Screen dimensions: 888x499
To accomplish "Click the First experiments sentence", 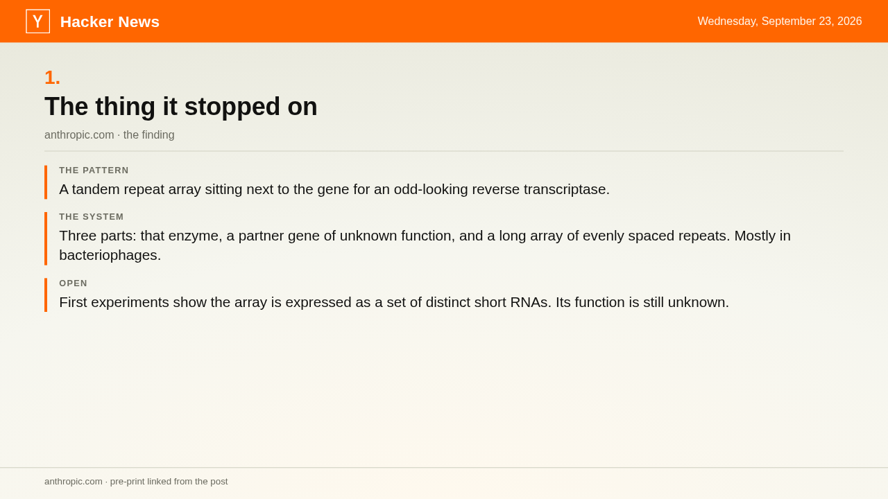I will click(x=394, y=302).
